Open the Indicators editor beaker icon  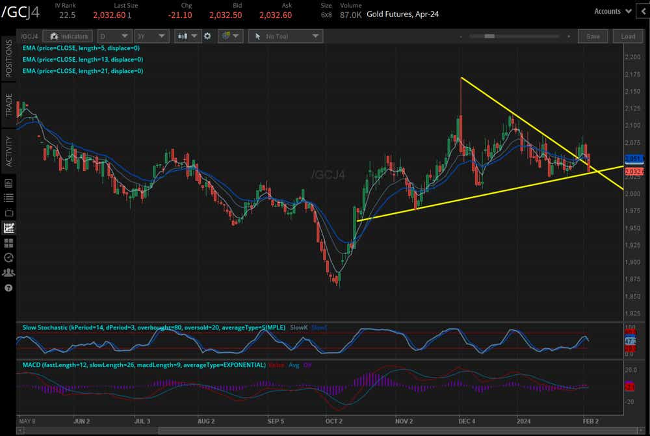55,36
